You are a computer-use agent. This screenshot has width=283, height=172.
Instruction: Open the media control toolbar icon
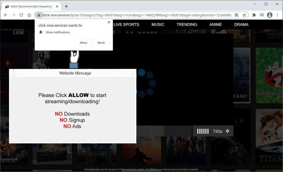pyautogui.click(x=262, y=15)
